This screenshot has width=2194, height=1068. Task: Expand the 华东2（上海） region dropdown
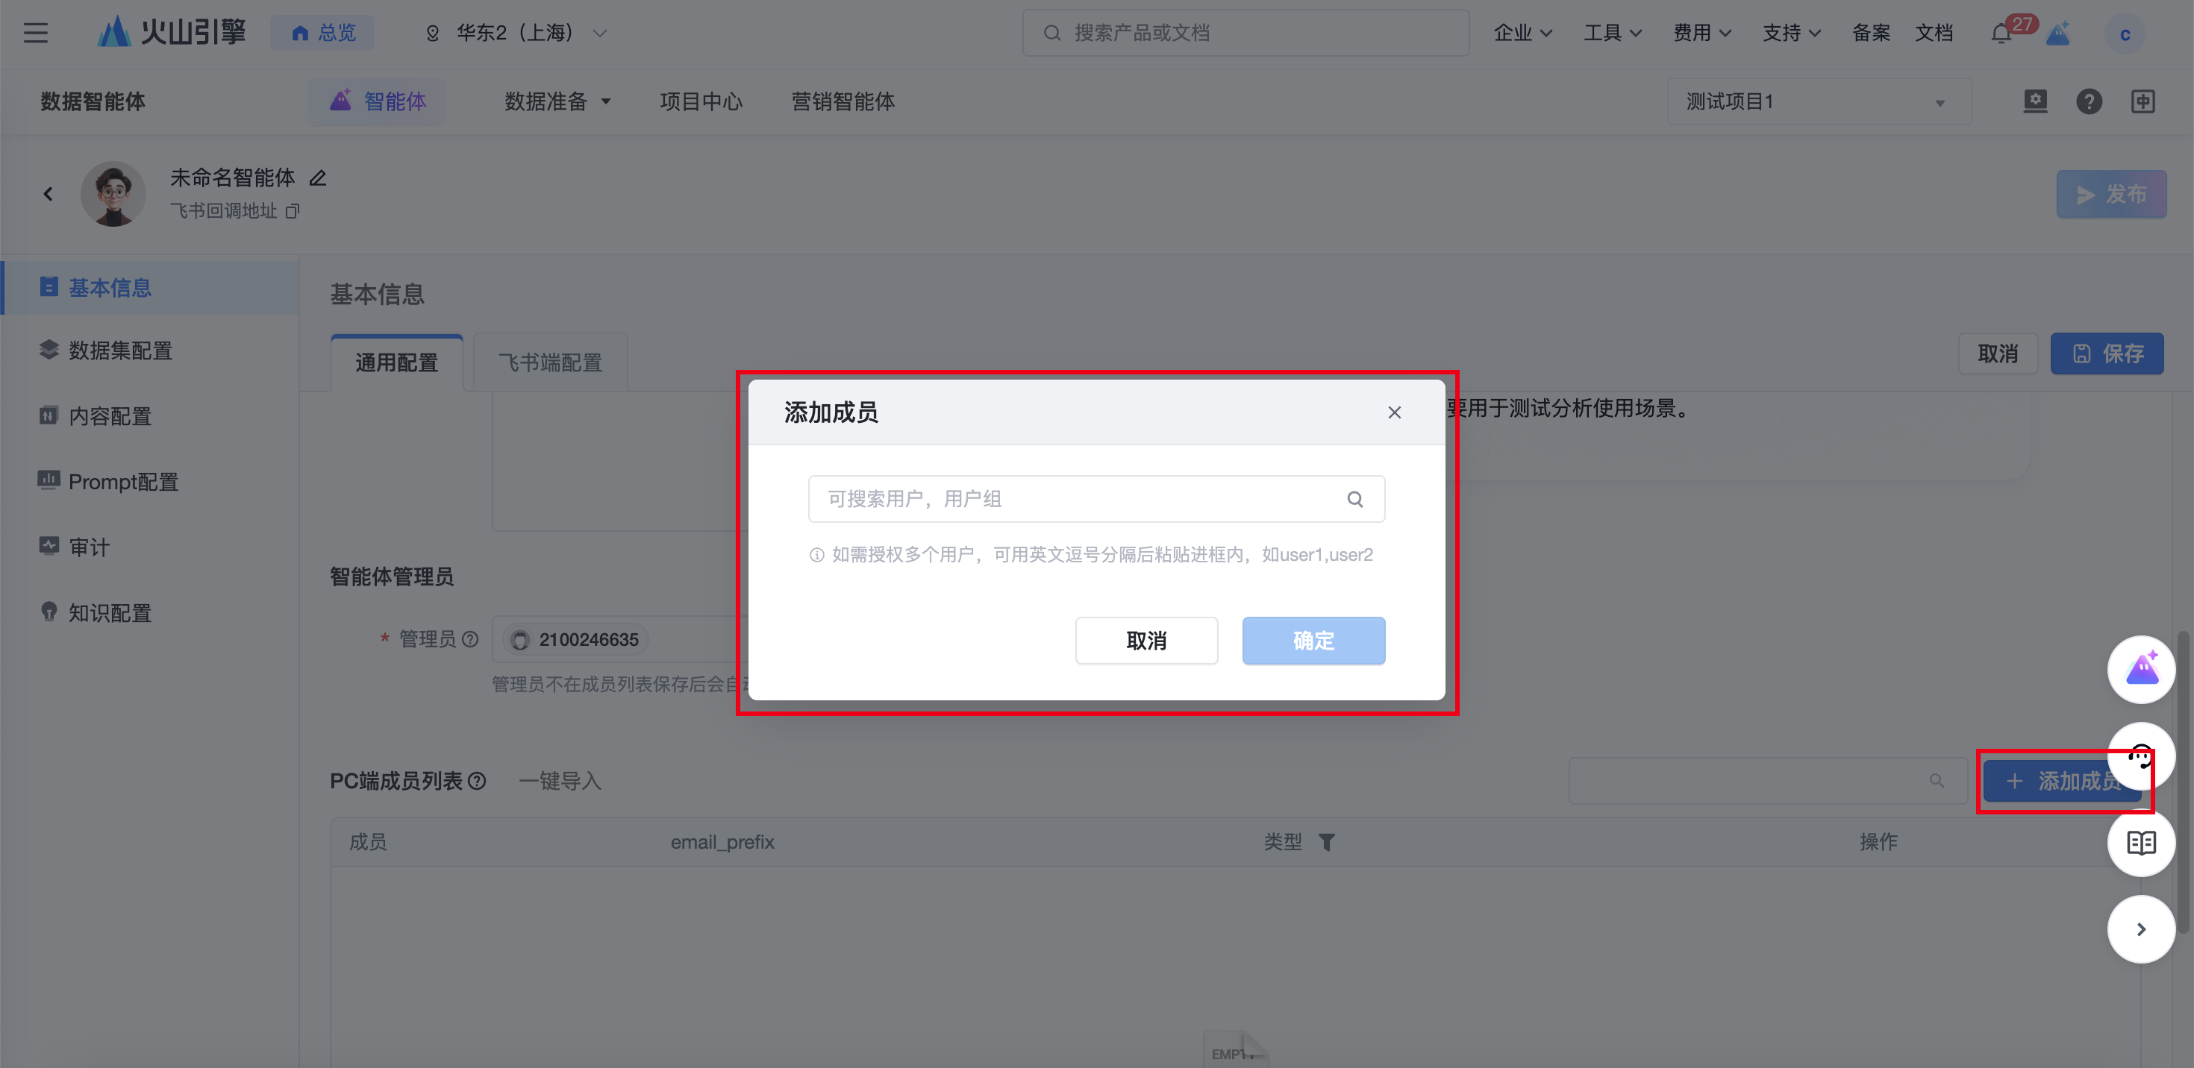[x=518, y=34]
